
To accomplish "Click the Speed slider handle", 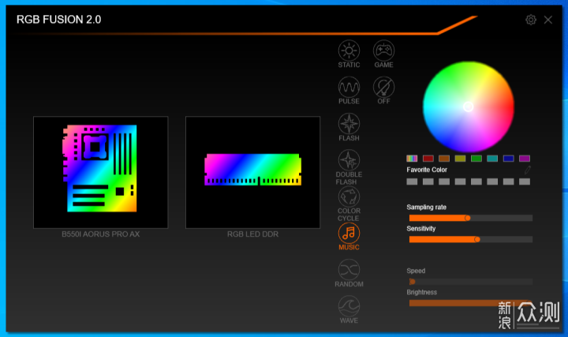I will (x=412, y=282).
